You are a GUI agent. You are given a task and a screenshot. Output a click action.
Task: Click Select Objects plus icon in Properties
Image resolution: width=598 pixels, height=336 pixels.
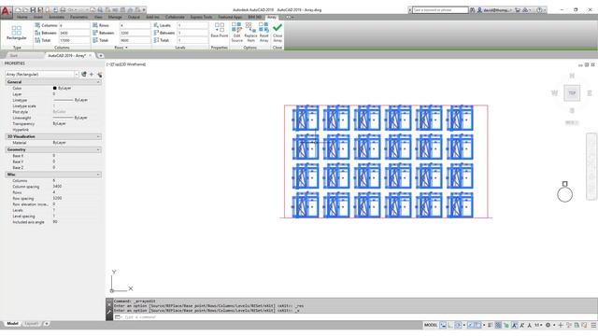point(92,75)
